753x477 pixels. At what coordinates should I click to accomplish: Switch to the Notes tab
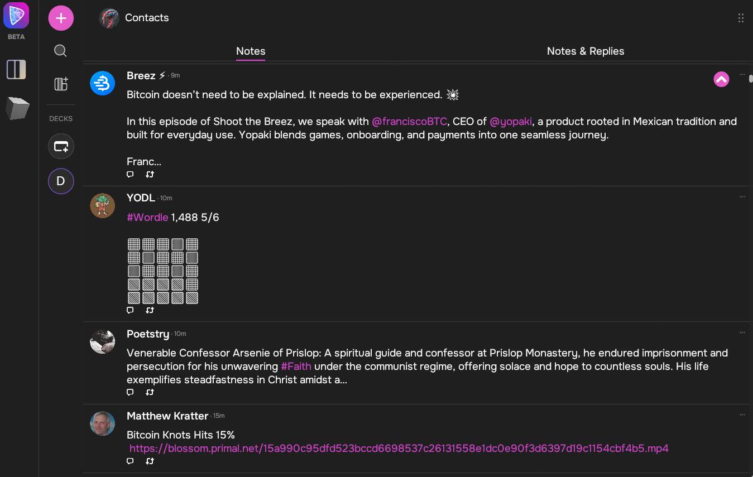click(x=251, y=51)
